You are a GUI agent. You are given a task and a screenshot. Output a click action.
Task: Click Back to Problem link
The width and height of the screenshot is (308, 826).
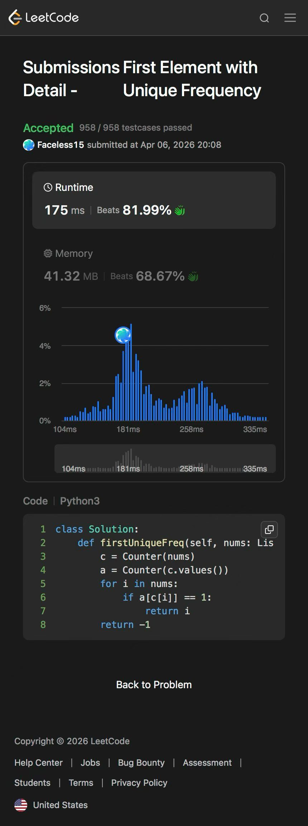[154, 685]
